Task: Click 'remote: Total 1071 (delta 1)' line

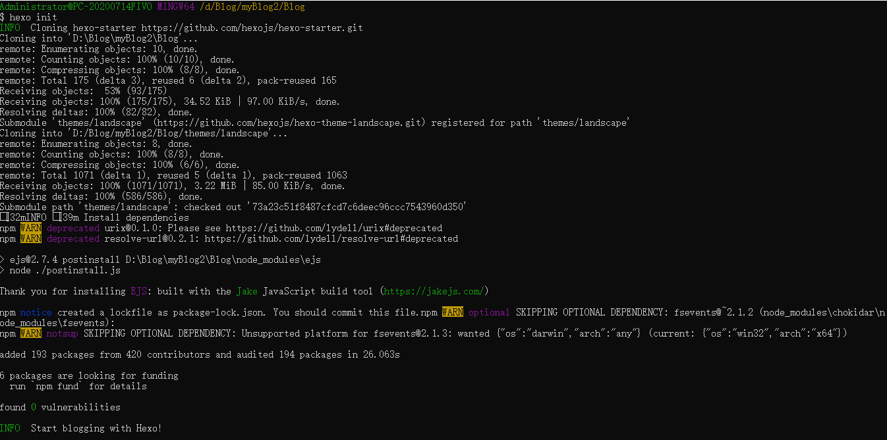Action: pyautogui.click(x=173, y=175)
